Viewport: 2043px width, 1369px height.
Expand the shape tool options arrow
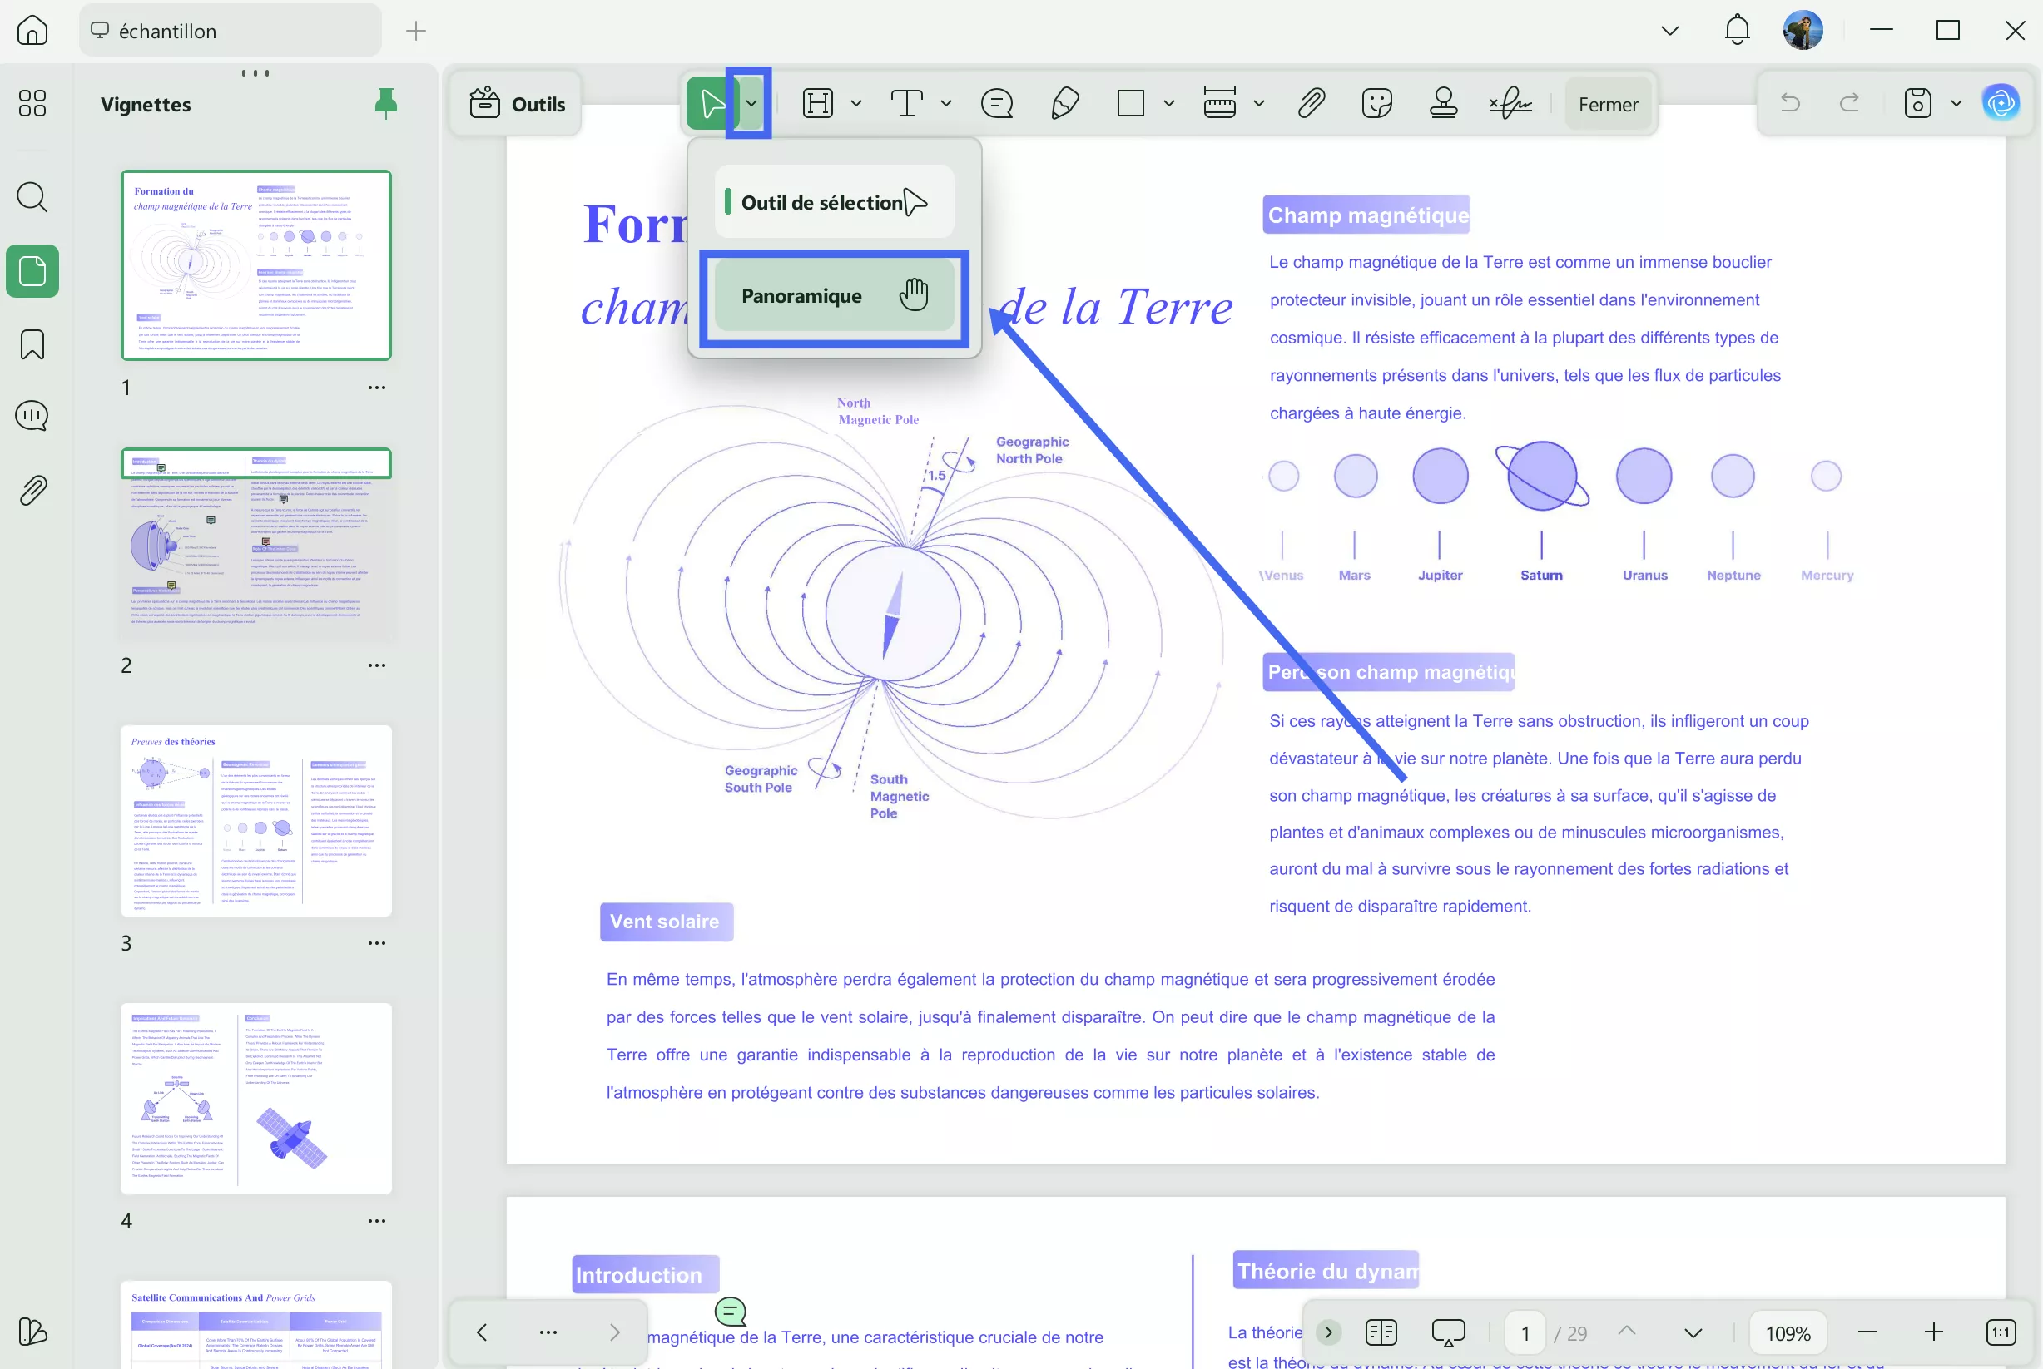(1168, 103)
